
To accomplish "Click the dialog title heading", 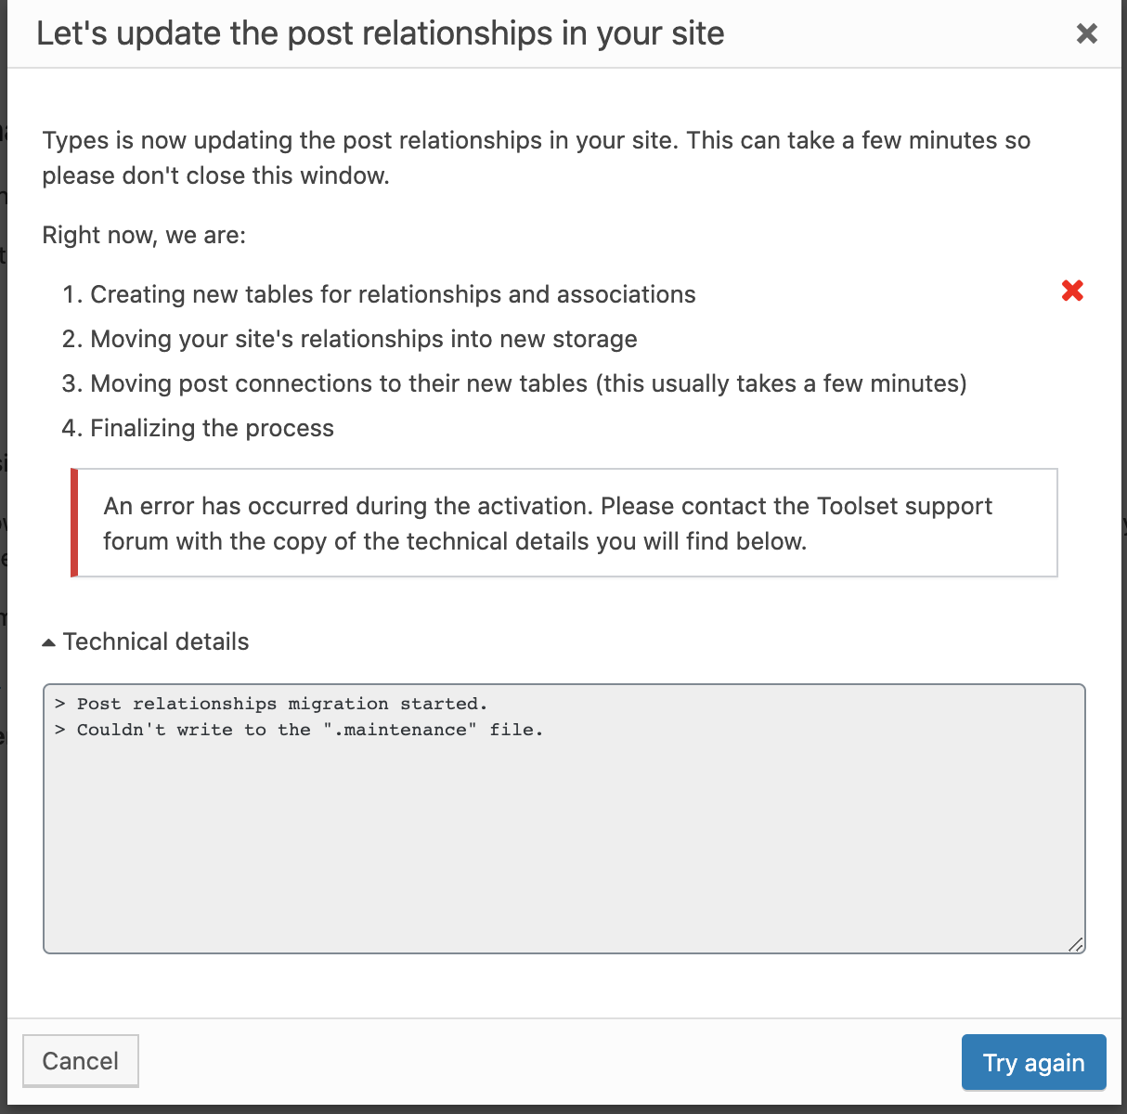I will (x=380, y=33).
